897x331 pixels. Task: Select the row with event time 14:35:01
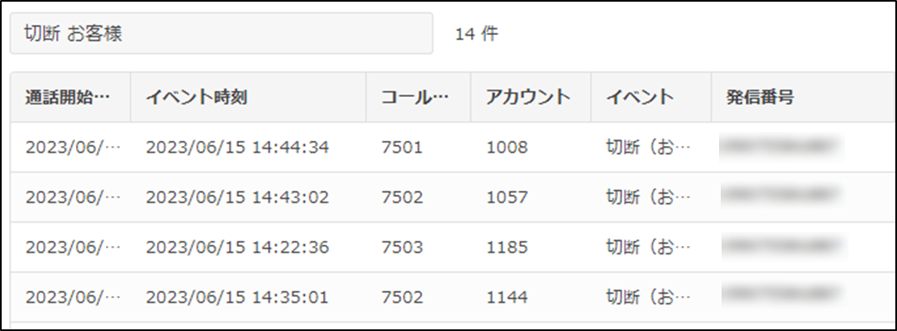453,297
